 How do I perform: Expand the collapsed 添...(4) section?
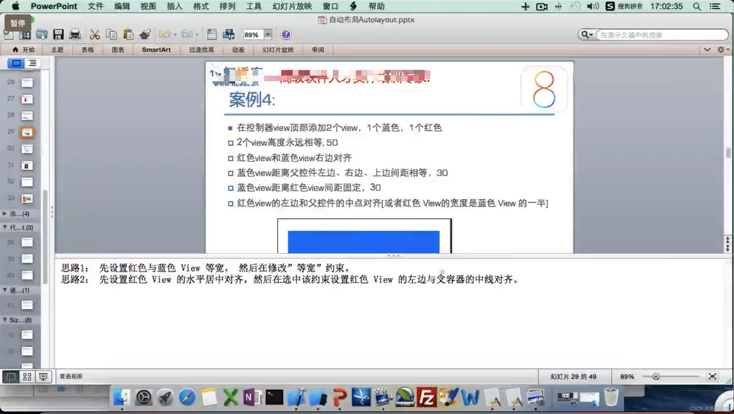[5, 214]
